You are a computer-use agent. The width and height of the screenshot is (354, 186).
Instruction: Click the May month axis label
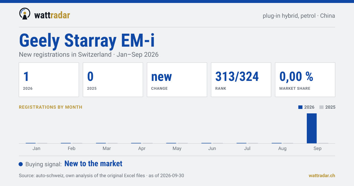pos(177,149)
